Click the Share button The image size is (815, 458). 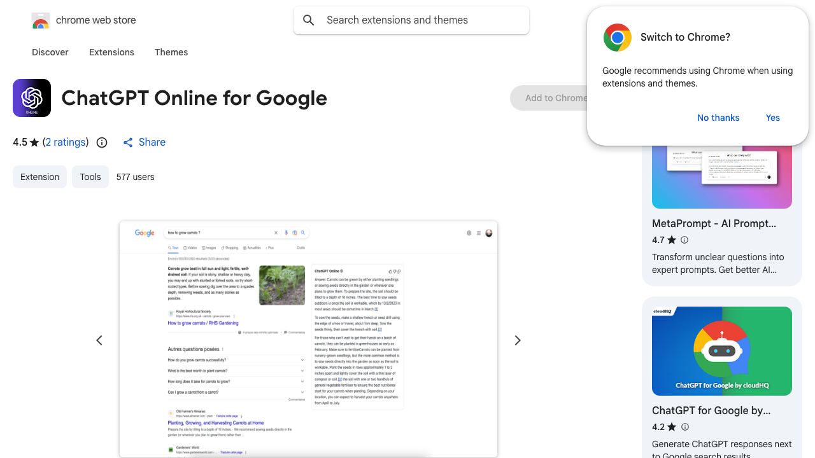[145, 142]
